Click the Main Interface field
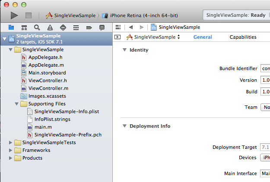This screenshot has width=270, height=182. tap(265, 173)
